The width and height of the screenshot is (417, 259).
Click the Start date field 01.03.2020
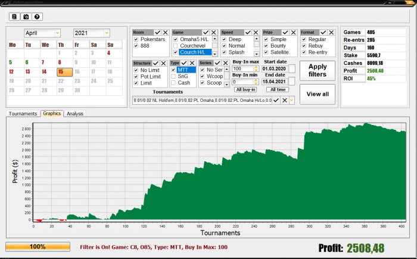(x=275, y=68)
